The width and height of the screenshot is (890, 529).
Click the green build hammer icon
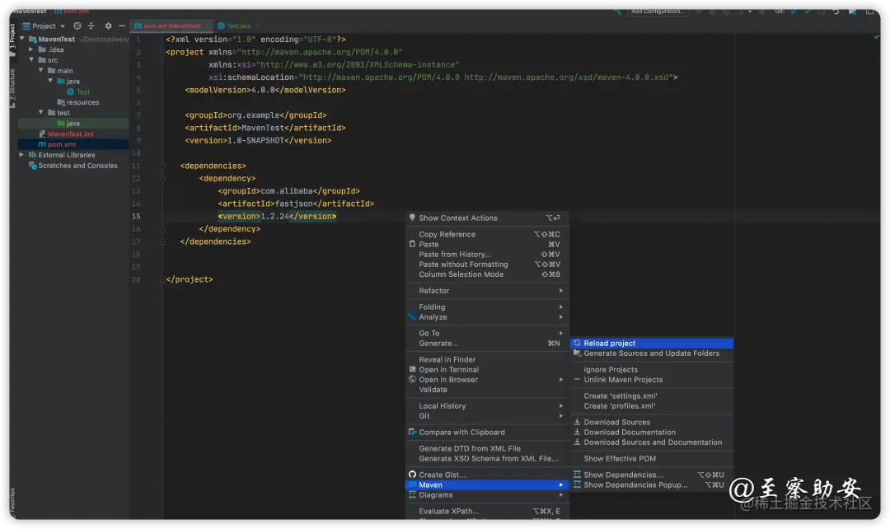(x=617, y=12)
